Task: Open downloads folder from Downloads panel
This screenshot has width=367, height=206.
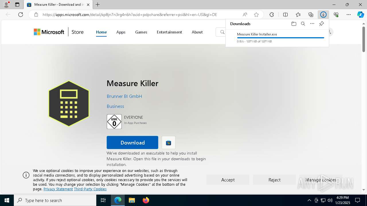Action: (294, 24)
